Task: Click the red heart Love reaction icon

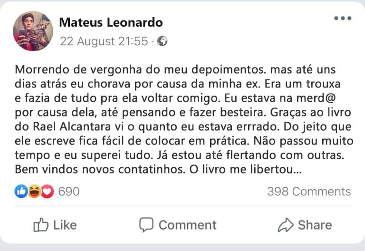Action: 47,192
